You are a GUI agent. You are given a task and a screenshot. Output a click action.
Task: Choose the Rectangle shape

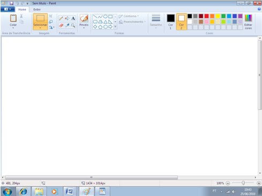(x=110, y=17)
